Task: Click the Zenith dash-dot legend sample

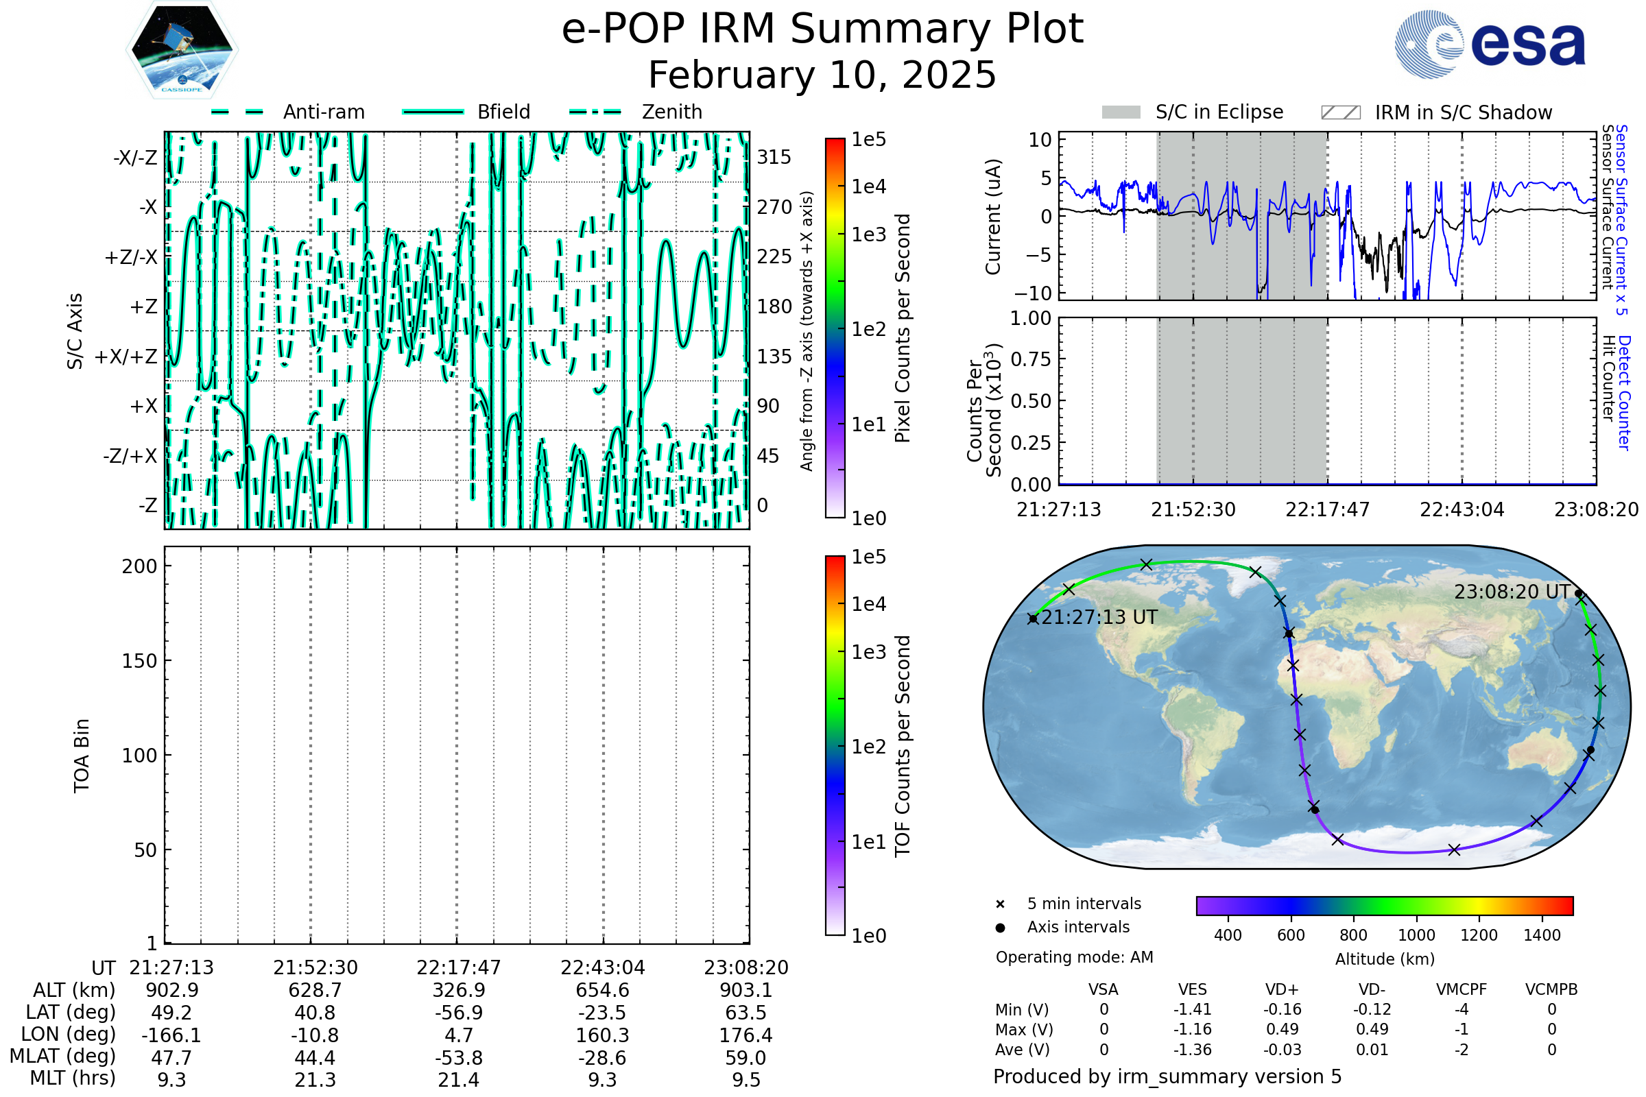Action: tap(595, 112)
